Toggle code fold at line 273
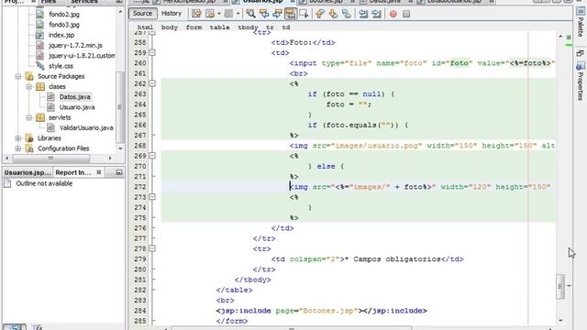Viewport: 587px width, 330px height. tap(152, 197)
